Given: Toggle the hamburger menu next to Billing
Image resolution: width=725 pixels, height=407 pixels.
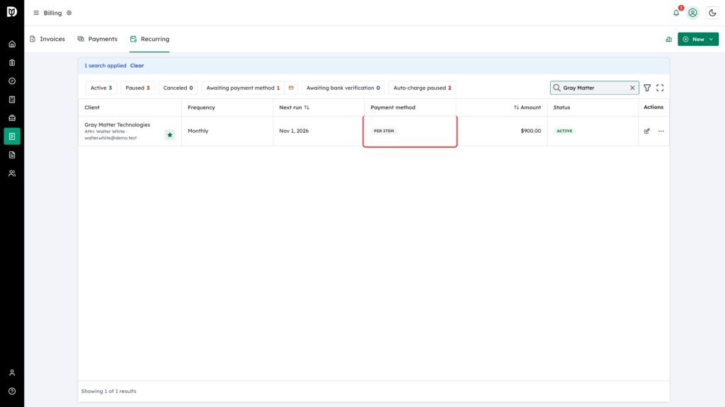Looking at the screenshot, I should click(36, 13).
